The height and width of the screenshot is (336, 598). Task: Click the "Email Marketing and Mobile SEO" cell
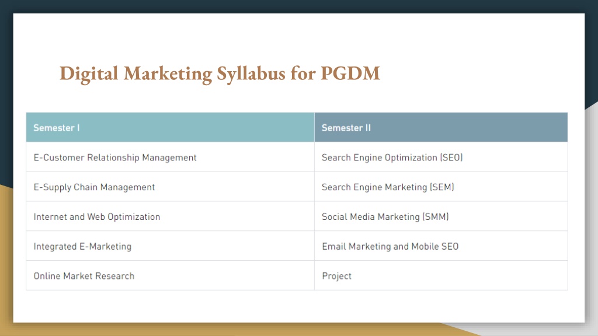click(x=441, y=246)
